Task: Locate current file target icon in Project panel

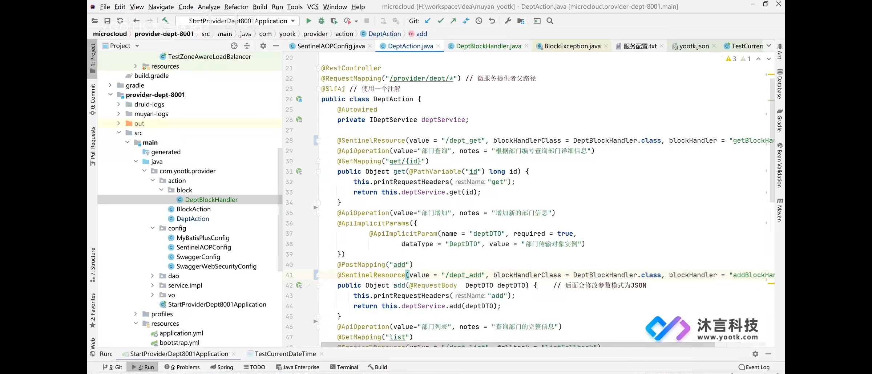Action: pyautogui.click(x=234, y=46)
